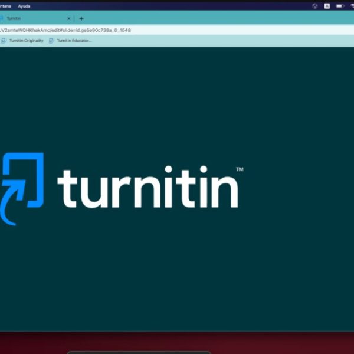The image size is (354, 354).
Task: Click the Turnitin Educator bookmark favicon
Action: pyautogui.click(x=51, y=41)
